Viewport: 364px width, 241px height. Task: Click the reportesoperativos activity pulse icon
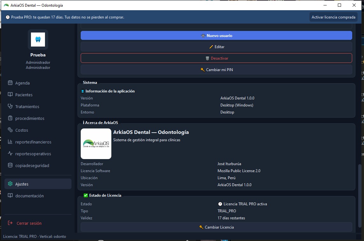click(10, 154)
